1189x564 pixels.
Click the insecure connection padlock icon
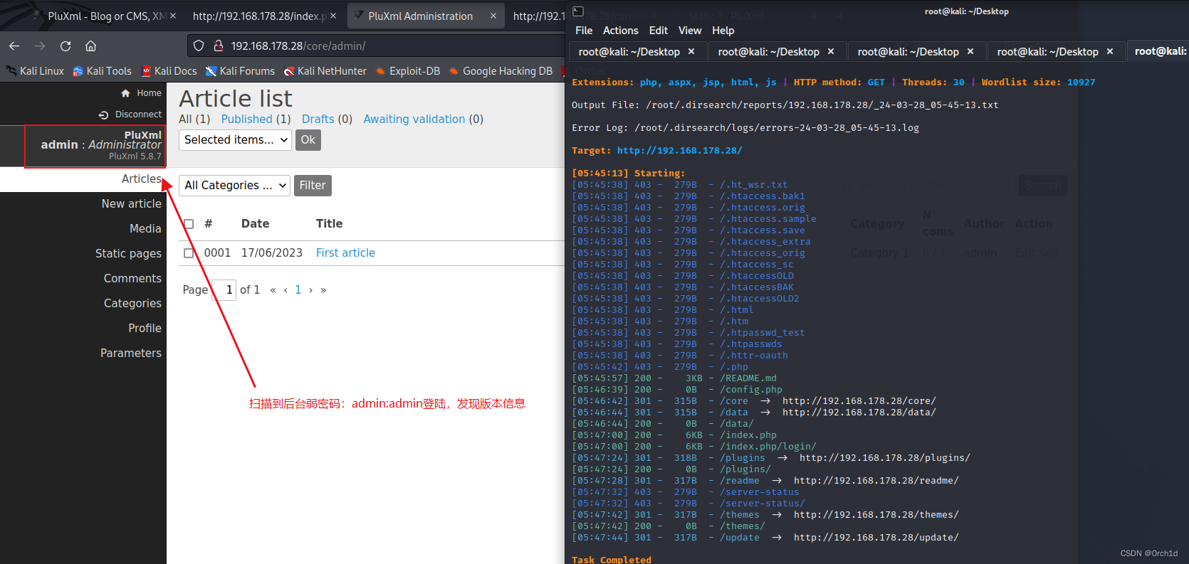pyautogui.click(x=219, y=46)
